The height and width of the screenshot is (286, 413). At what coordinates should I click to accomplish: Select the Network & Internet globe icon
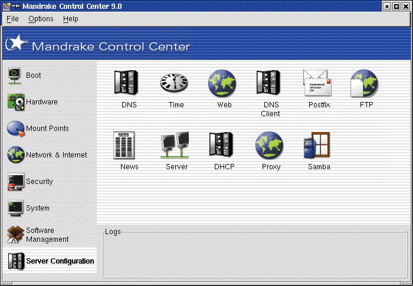(16, 154)
